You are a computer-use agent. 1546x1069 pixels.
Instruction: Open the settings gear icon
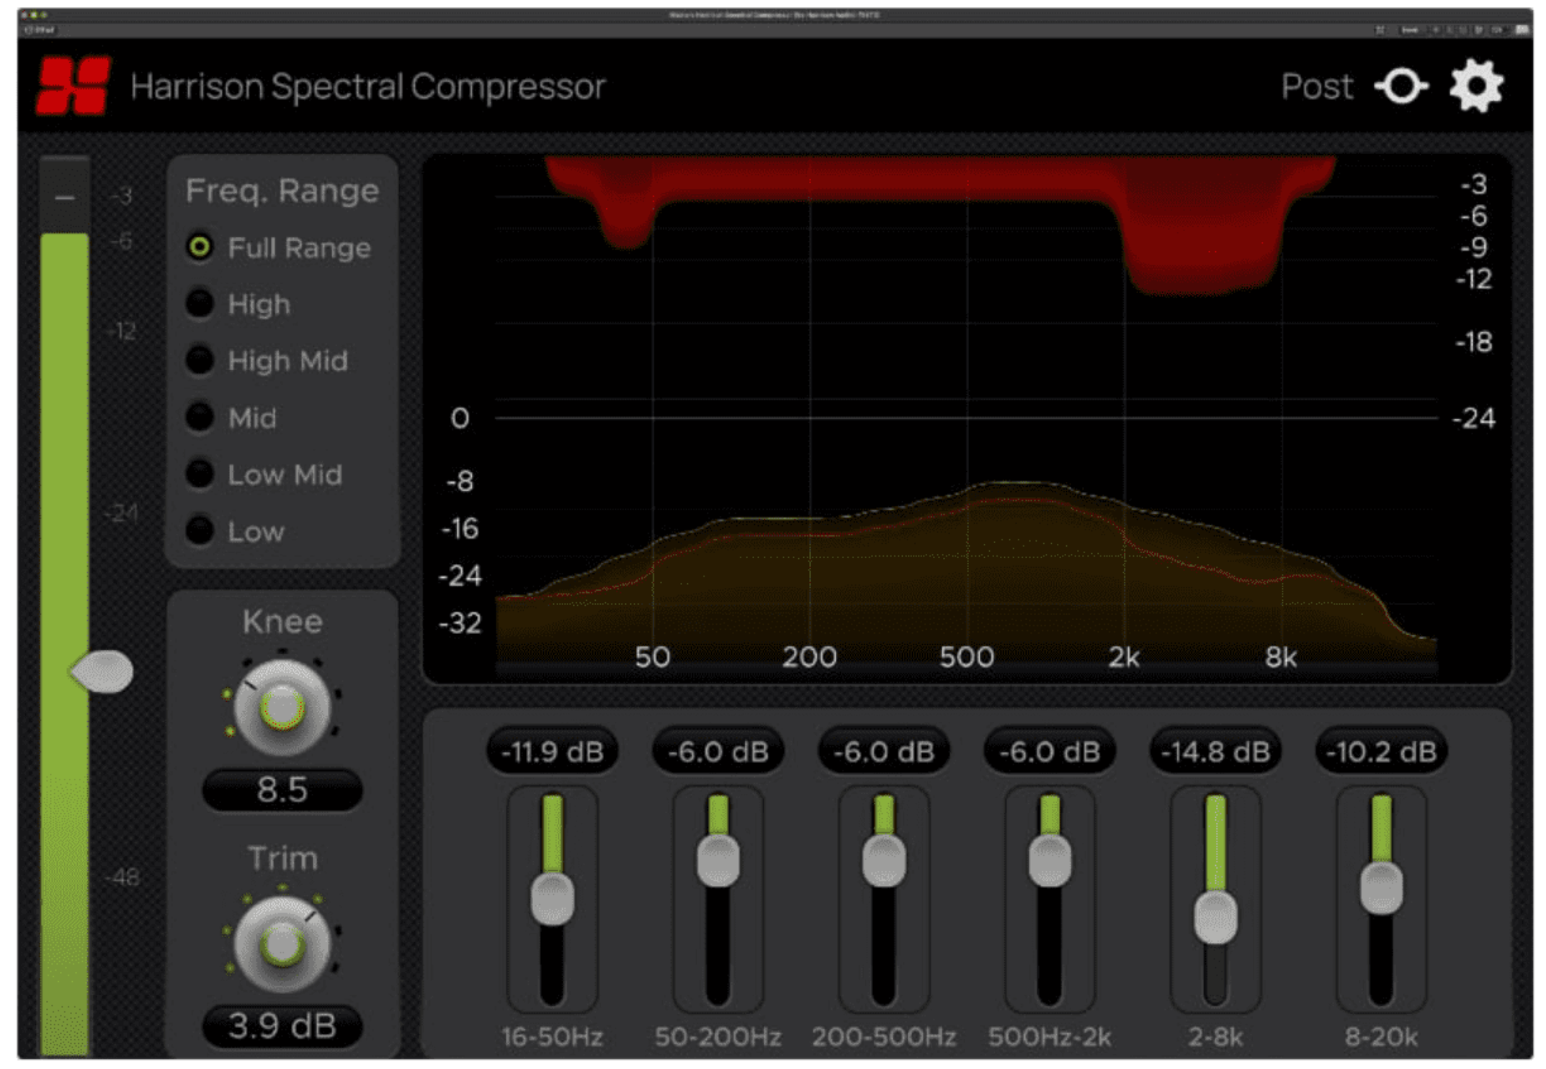pos(1476,86)
